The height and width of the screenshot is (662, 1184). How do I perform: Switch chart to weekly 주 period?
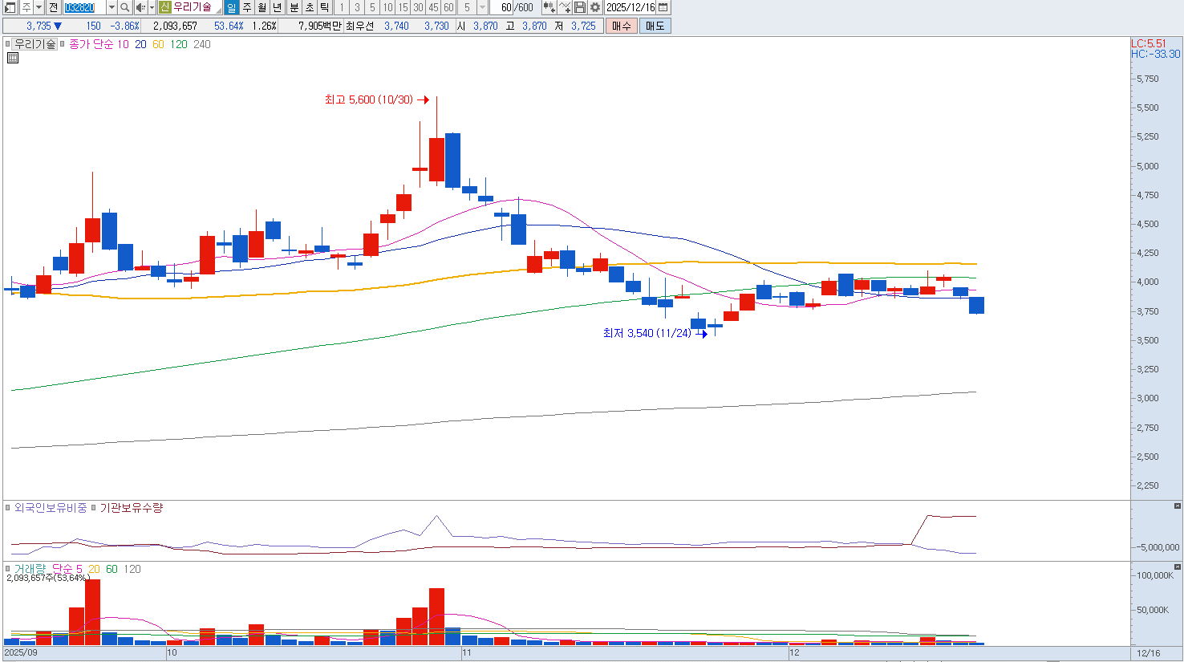tap(247, 7)
